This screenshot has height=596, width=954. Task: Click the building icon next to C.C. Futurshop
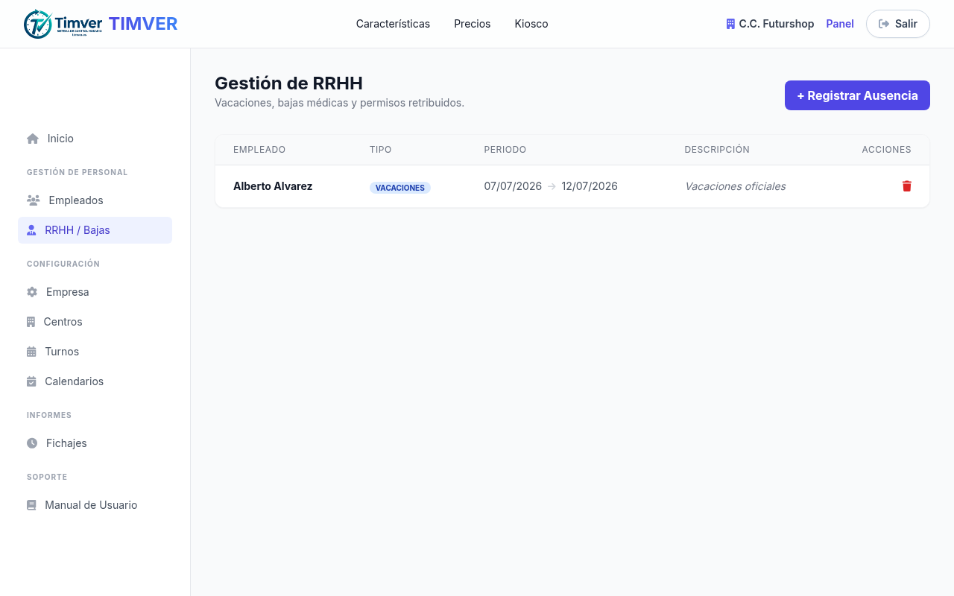(730, 24)
